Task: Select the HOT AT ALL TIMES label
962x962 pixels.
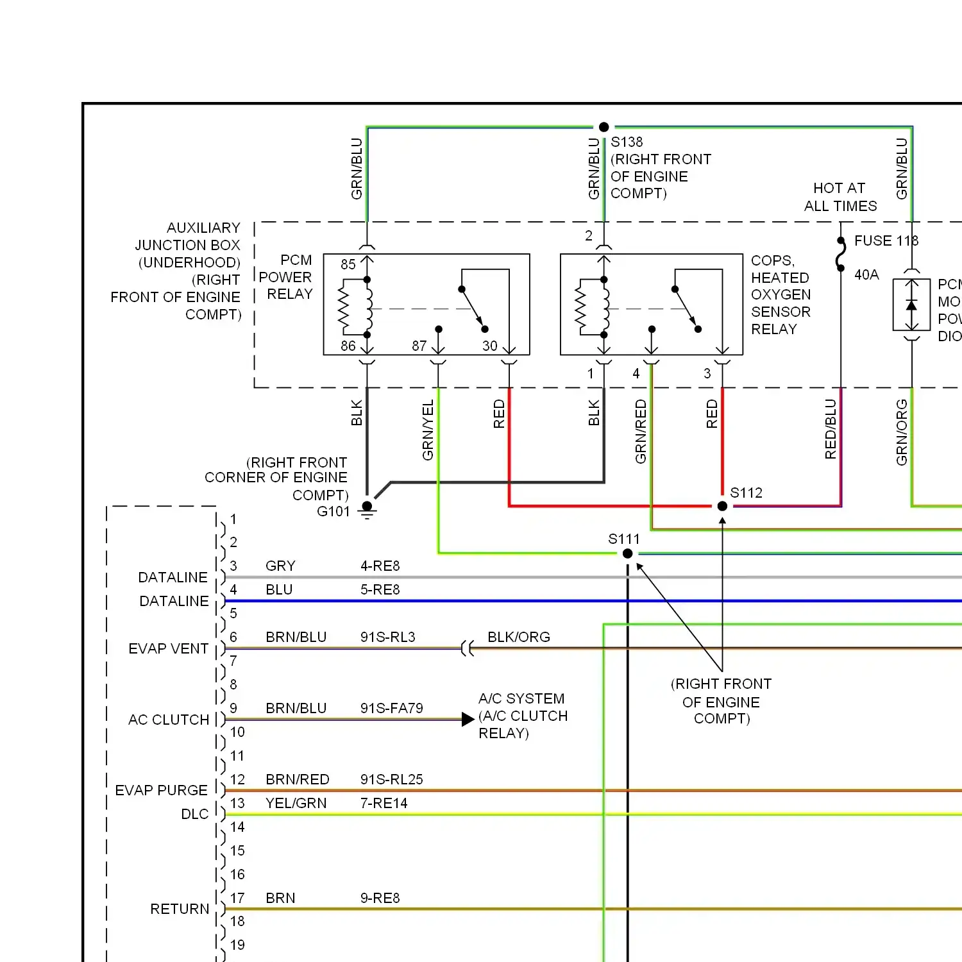Action: [x=840, y=197]
